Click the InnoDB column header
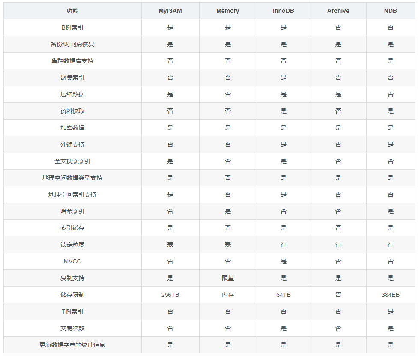 click(x=284, y=11)
